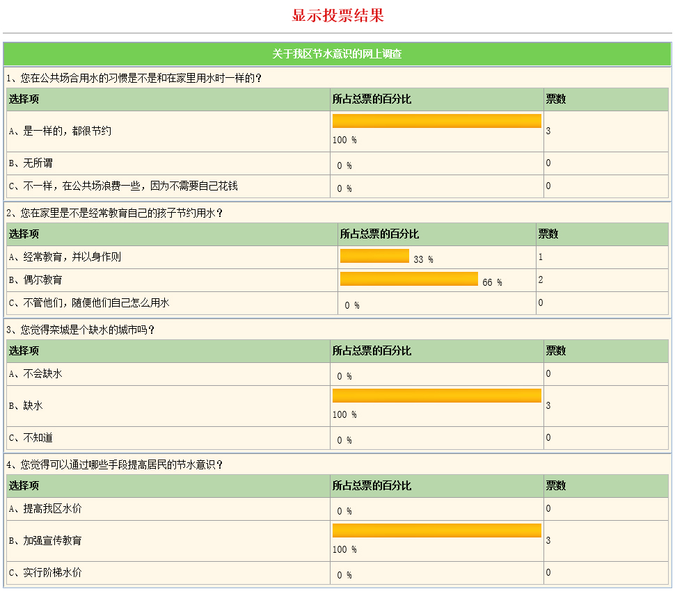Click option C、不一样，在公共场浪费一些

tap(123, 186)
